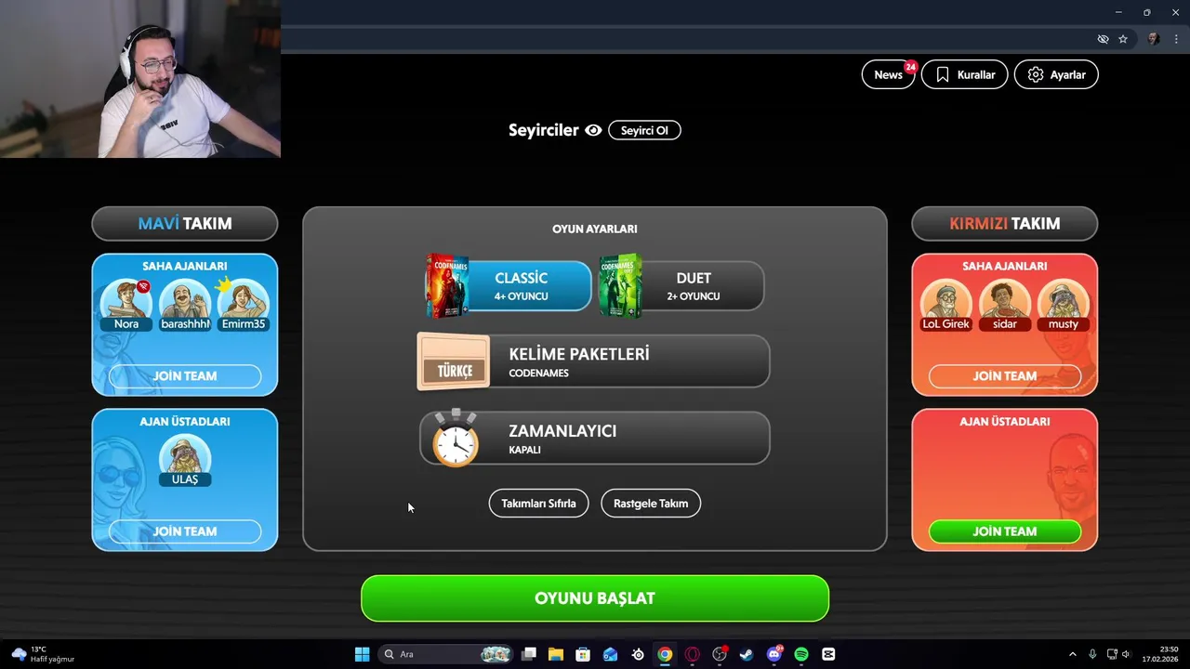Open the volume tray icon

click(1126, 654)
